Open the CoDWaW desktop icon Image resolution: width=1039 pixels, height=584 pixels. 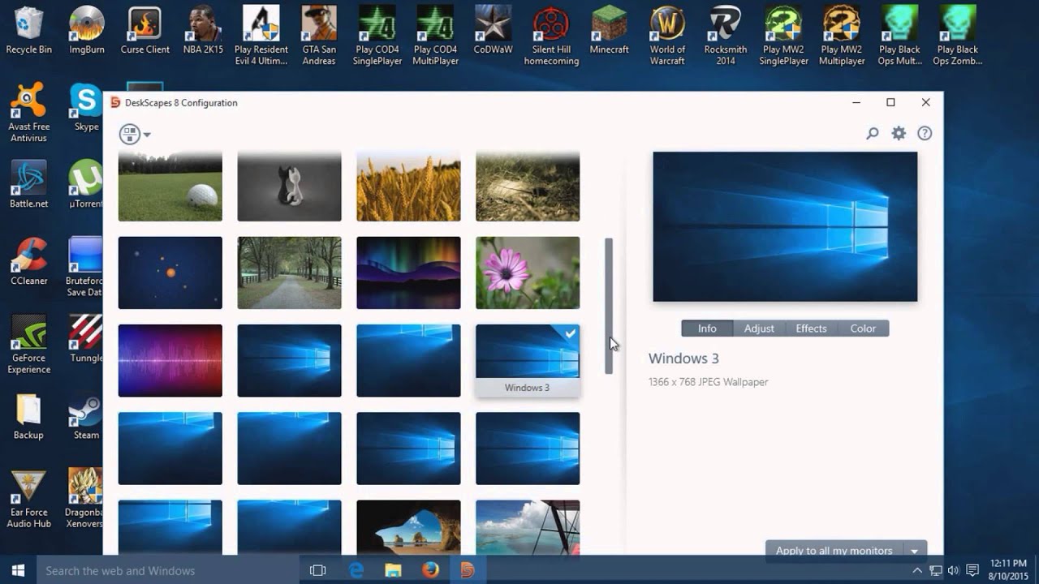[x=494, y=30]
